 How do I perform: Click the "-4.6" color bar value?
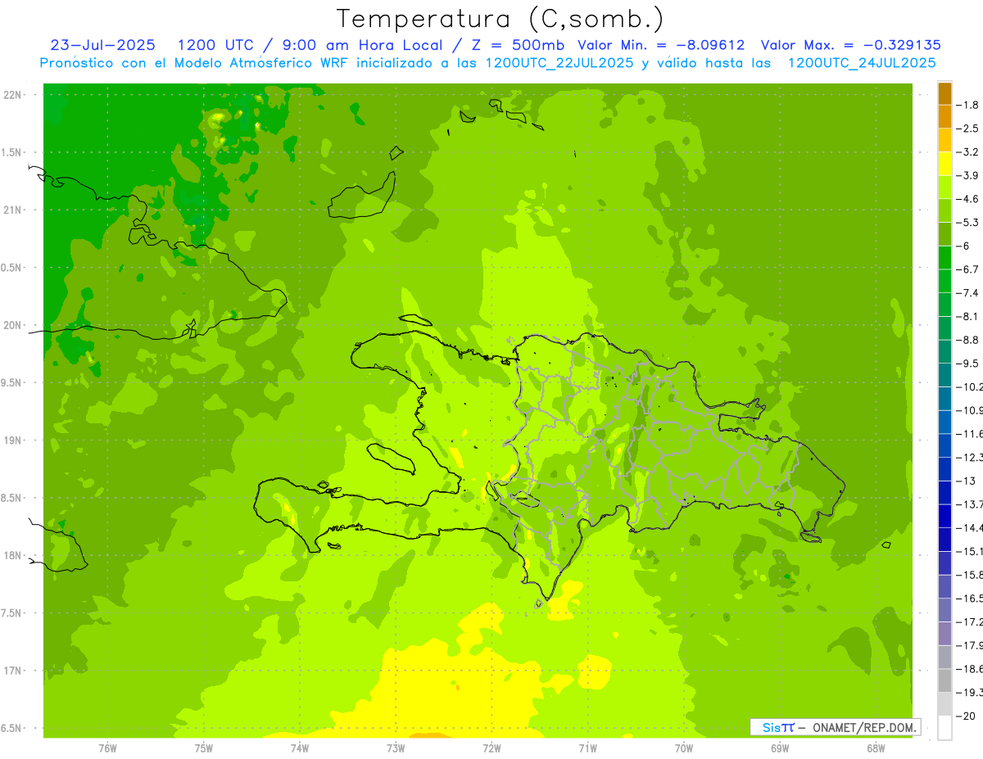(x=968, y=199)
